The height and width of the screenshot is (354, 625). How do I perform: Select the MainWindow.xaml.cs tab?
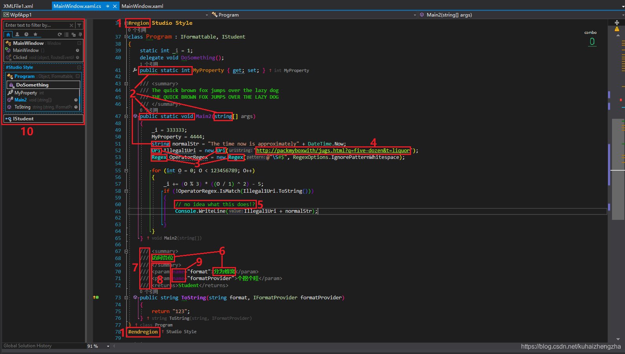[x=77, y=6]
